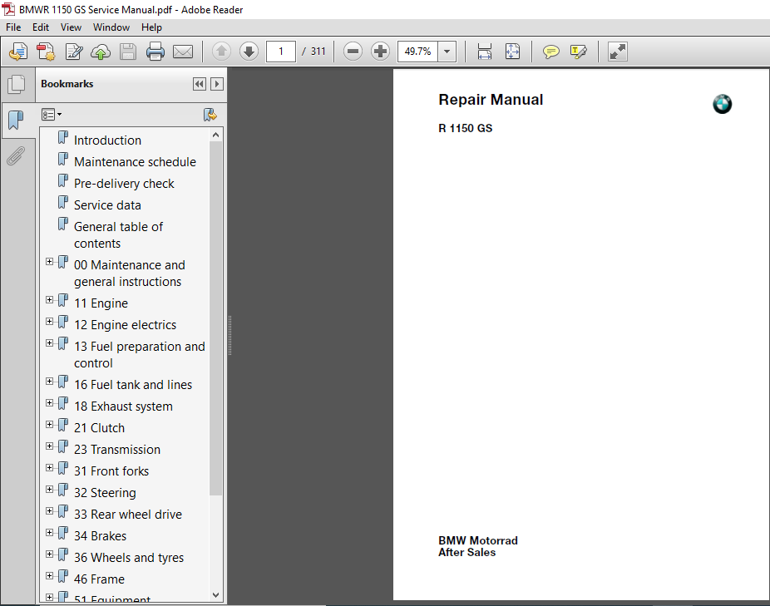Expand the 31 Front forks bookmark
The width and height of the screenshot is (770, 606).
pos(50,467)
